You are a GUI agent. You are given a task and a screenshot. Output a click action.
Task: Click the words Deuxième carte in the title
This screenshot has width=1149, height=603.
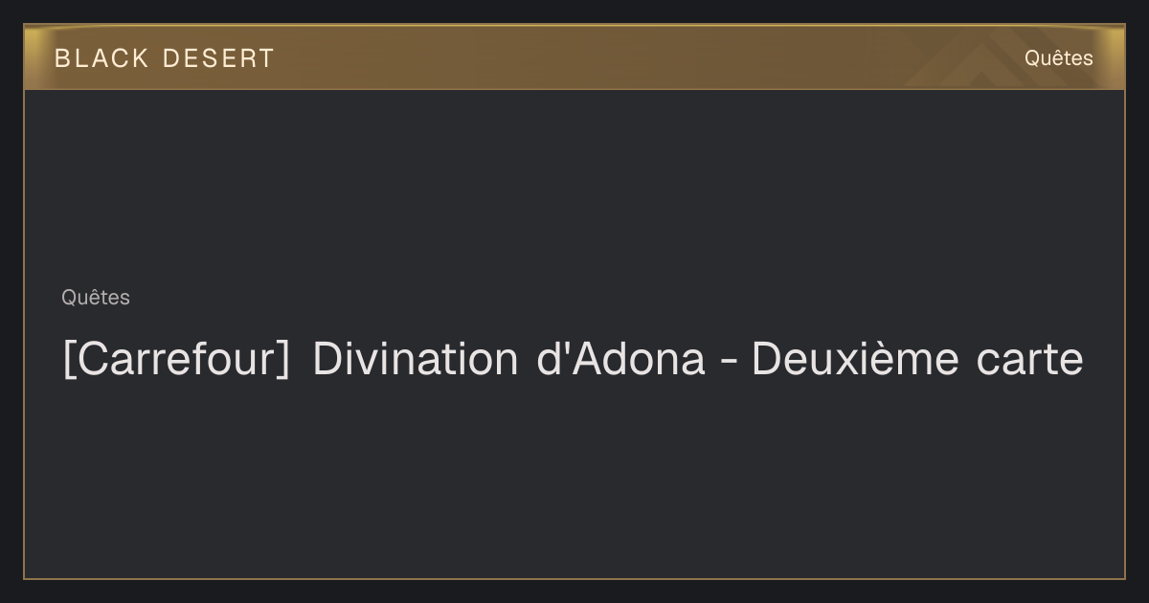(x=917, y=359)
